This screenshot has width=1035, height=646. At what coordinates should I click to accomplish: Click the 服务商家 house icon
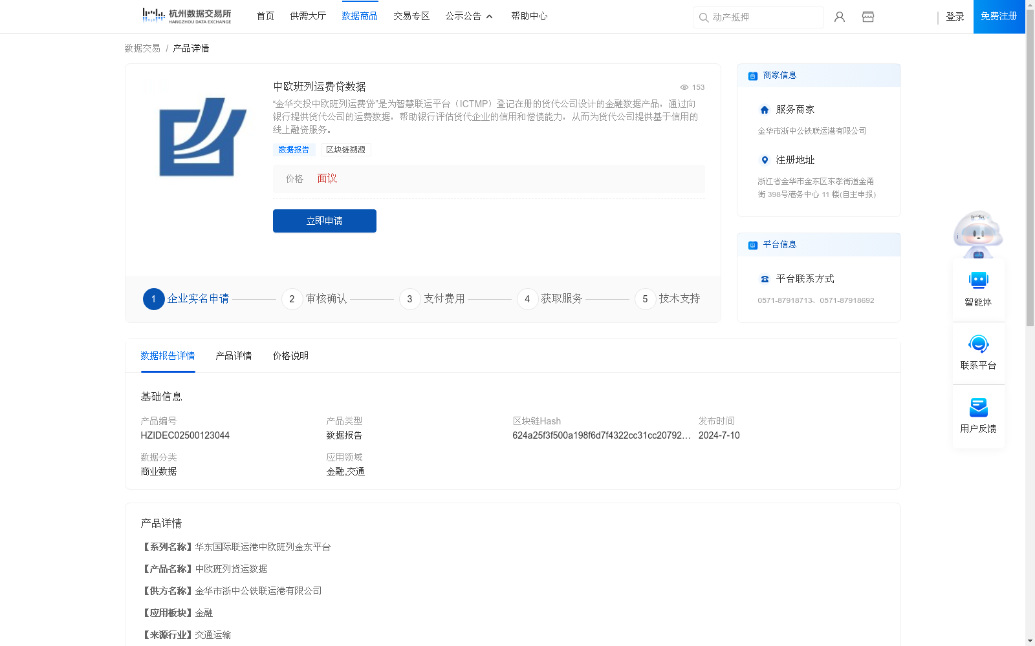pyautogui.click(x=765, y=110)
